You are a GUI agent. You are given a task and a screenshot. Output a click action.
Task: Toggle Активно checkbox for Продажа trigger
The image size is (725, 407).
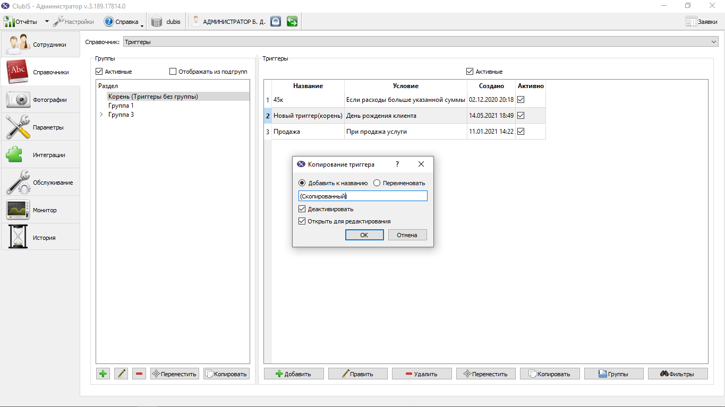tap(521, 131)
